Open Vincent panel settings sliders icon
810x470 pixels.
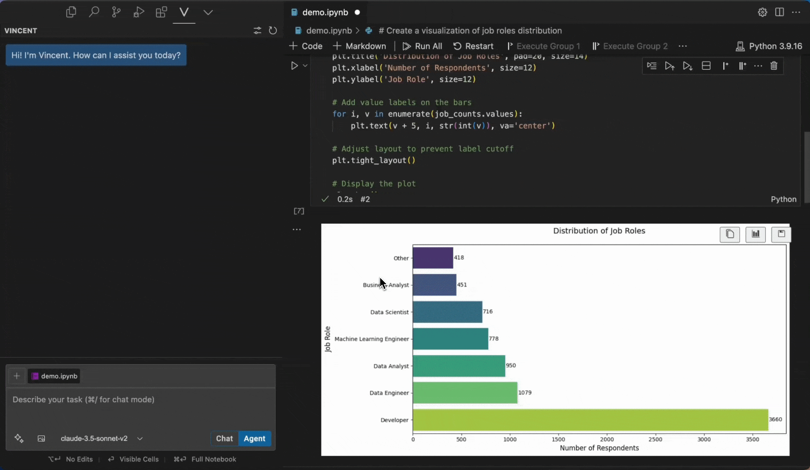pyautogui.click(x=257, y=30)
